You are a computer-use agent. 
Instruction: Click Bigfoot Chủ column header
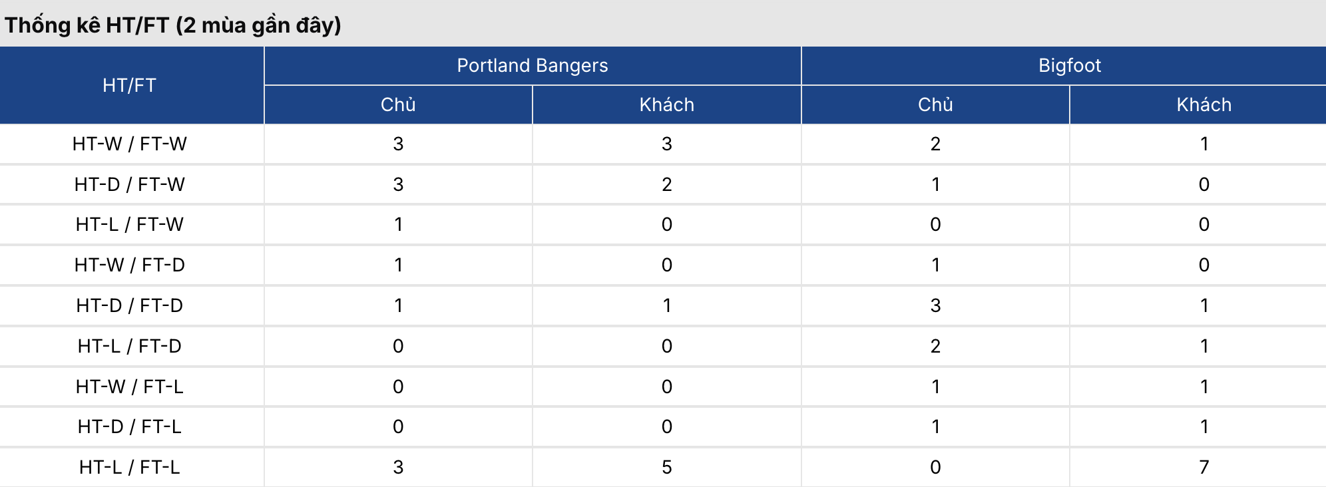[x=935, y=104]
